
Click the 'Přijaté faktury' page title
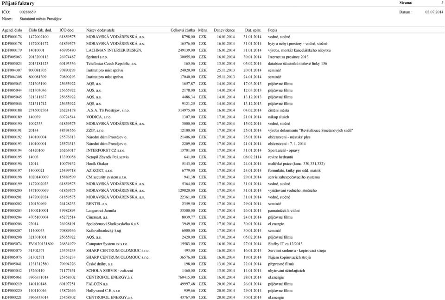click(18, 3)
